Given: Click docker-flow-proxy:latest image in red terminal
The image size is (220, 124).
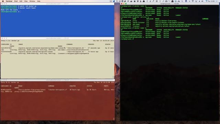Looking at the screenshot, I should pyautogui.click(x=32, y=90).
